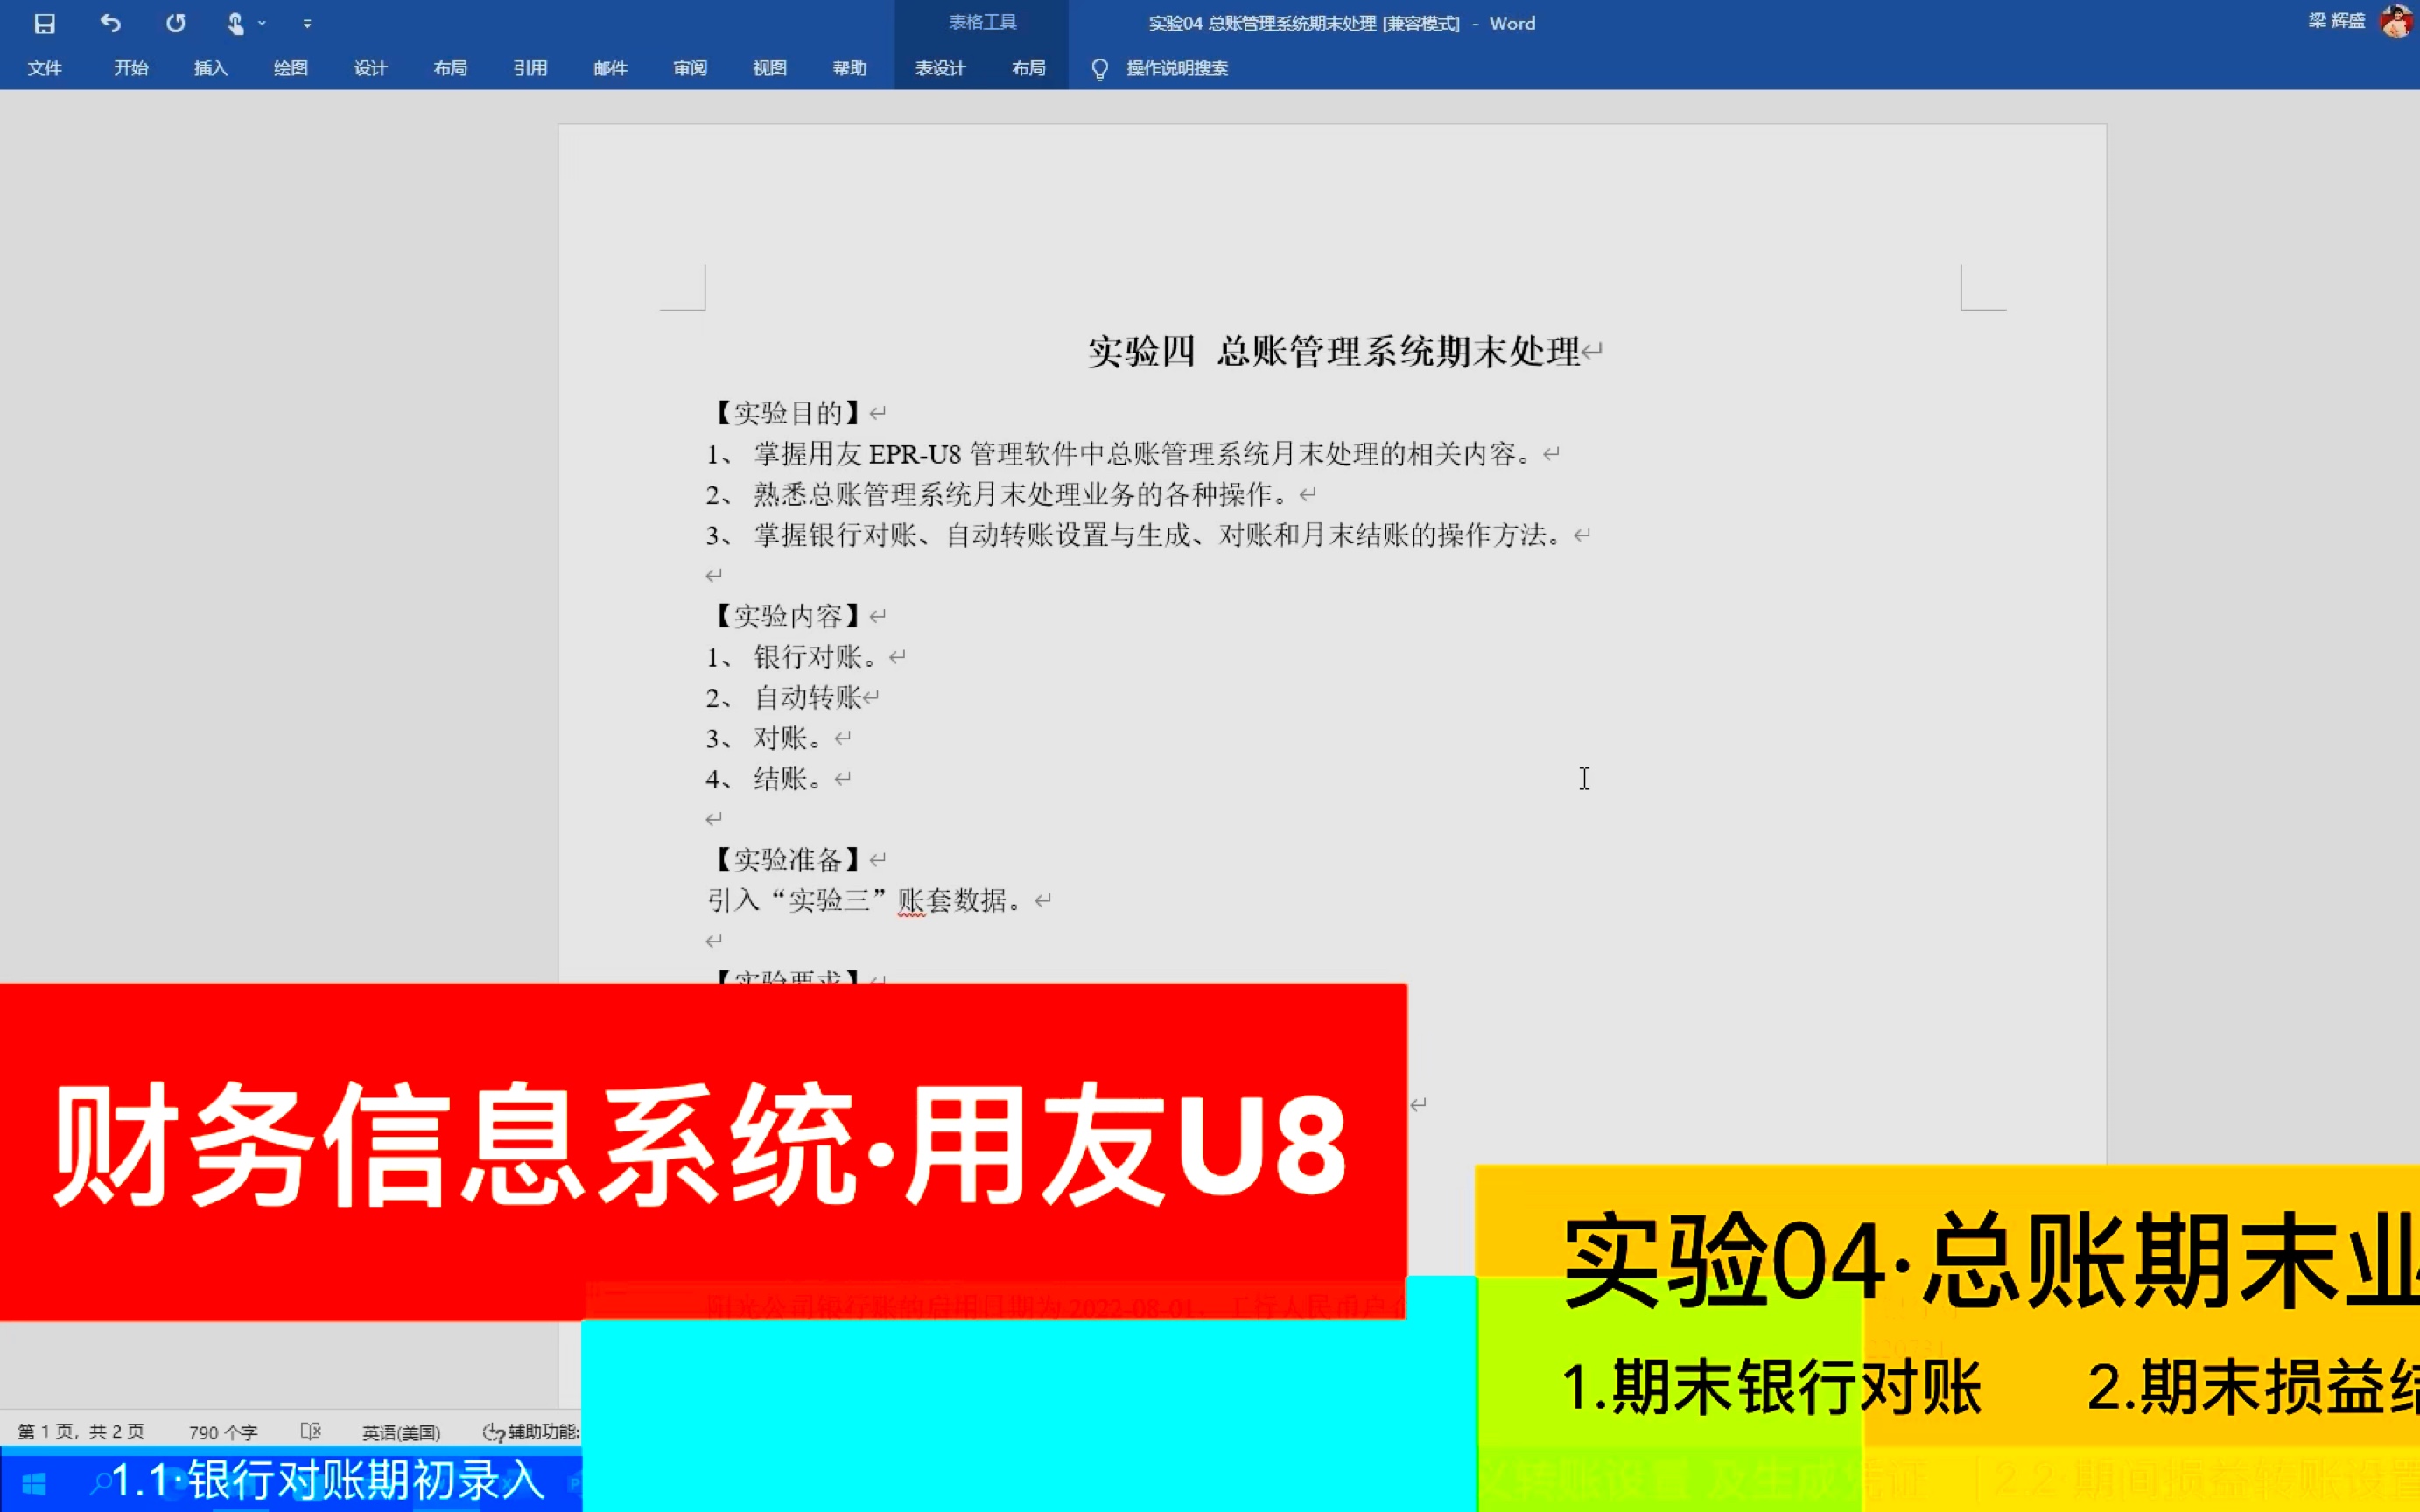
Task: Switch to the 邮件 (Mailings) tab
Action: coord(611,68)
